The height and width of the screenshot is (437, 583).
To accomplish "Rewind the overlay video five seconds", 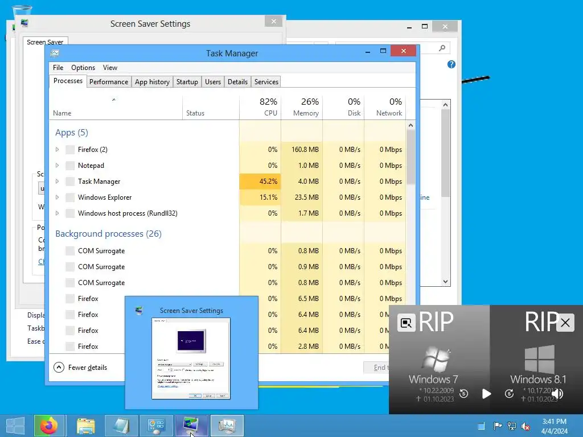I will (x=463, y=394).
